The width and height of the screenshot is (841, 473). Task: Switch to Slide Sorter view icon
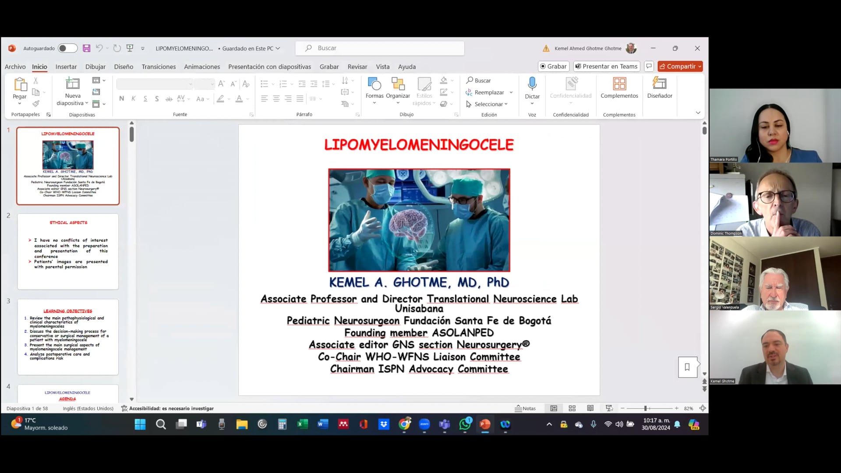click(x=572, y=408)
